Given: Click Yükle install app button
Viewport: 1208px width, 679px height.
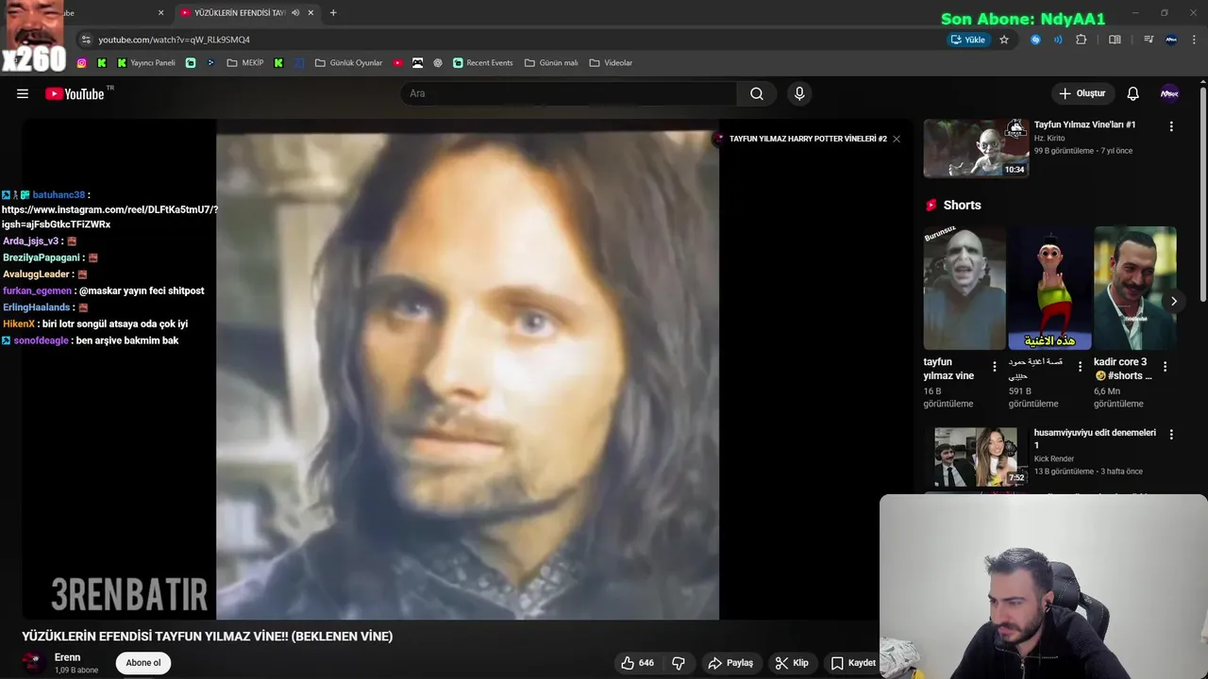Looking at the screenshot, I should pyautogui.click(x=968, y=40).
